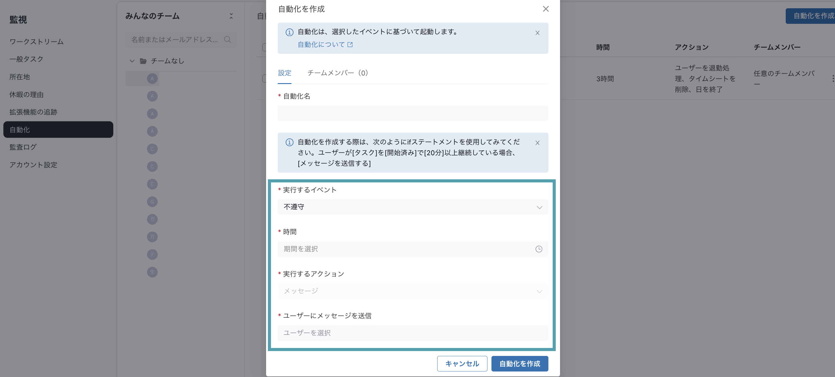The image size is (835, 377).
Task: Click the 自動化を作成 submit button
Action: tap(520, 364)
